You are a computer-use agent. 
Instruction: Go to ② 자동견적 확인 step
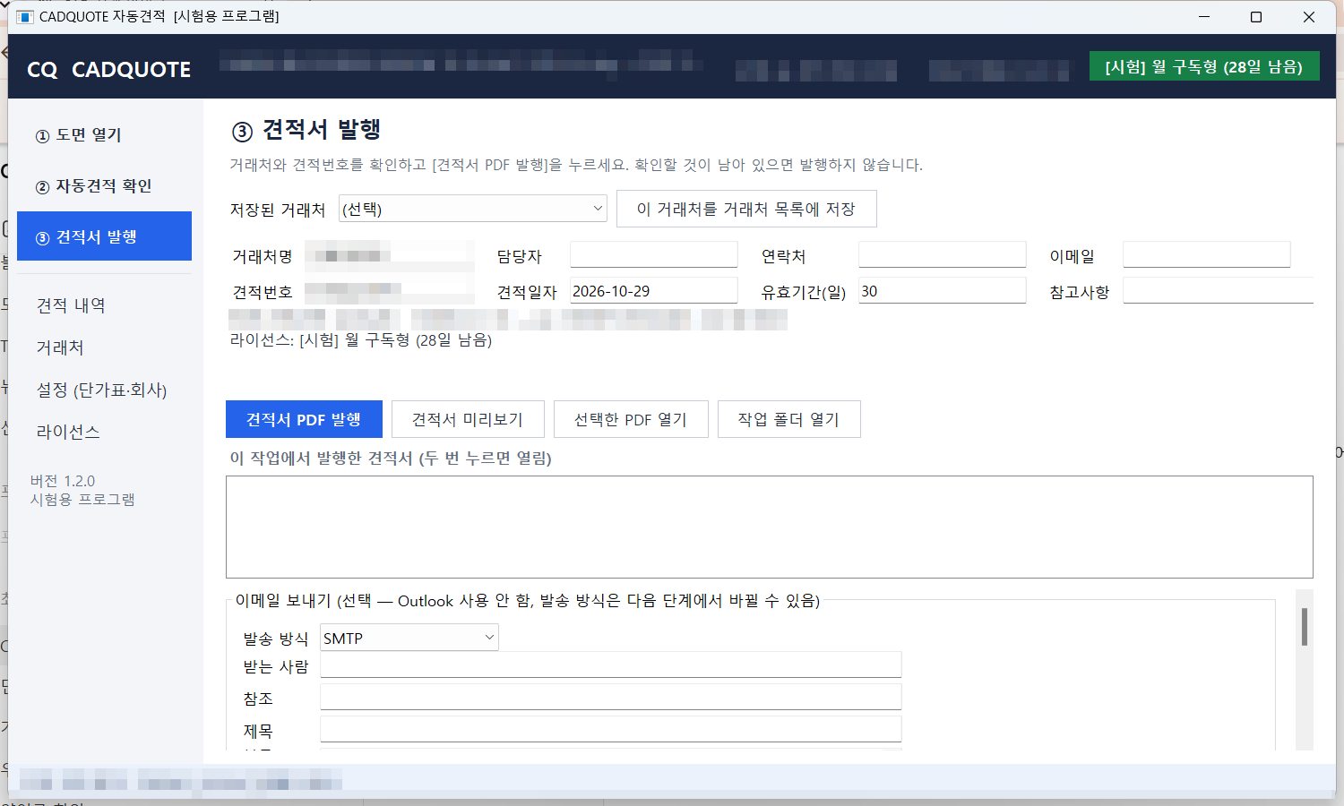pyautogui.click(x=104, y=185)
